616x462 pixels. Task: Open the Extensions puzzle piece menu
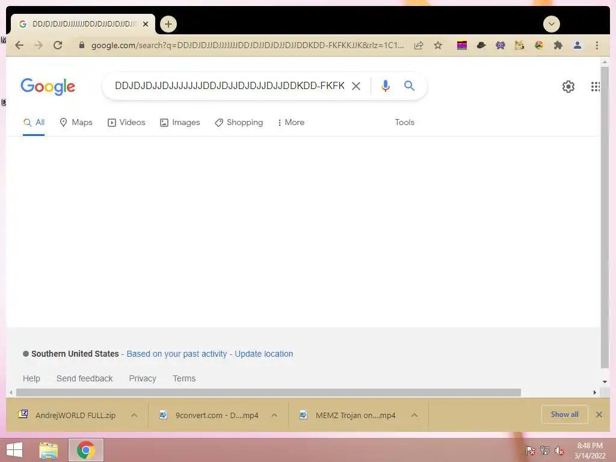pos(558,46)
